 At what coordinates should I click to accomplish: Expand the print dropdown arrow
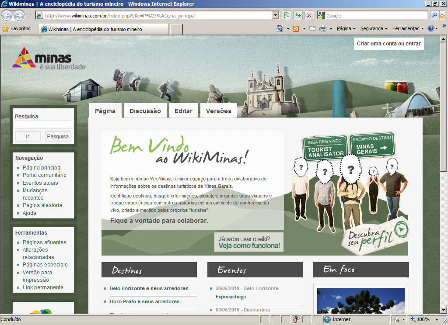click(x=331, y=28)
